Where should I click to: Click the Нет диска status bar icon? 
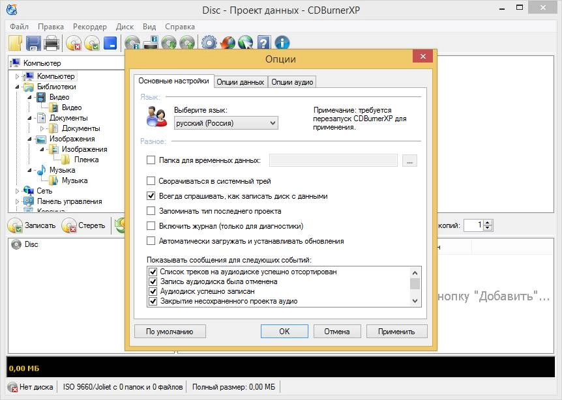click(12, 387)
